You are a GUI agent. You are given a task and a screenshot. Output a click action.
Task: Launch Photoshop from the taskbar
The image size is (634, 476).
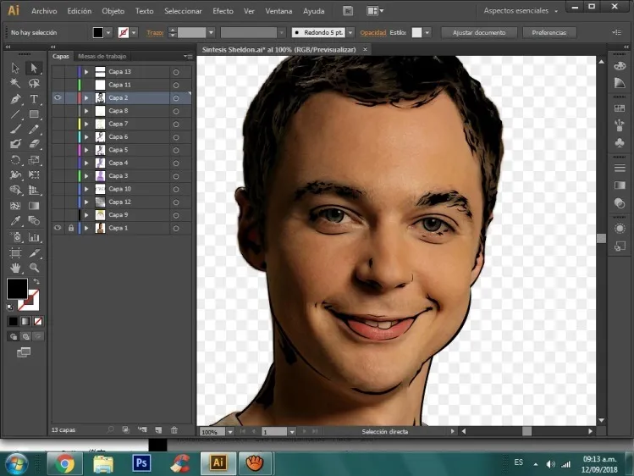pyautogui.click(x=141, y=462)
